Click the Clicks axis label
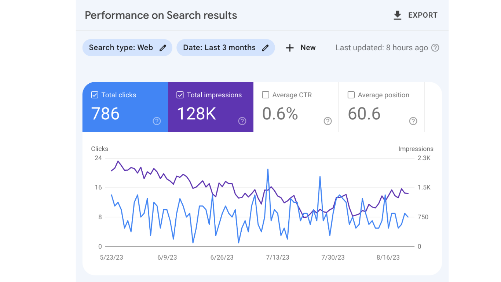 coord(100,149)
